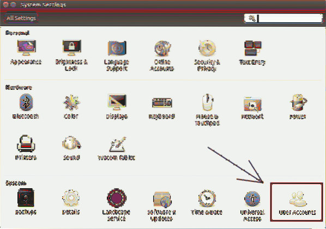The width and height of the screenshot is (326, 229).
Task: Open Online Accounts settings
Action: [x=162, y=55]
